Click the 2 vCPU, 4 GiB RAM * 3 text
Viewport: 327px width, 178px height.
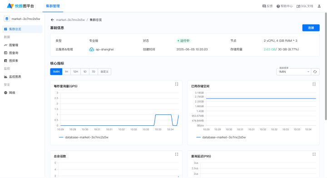coord(281,41)
